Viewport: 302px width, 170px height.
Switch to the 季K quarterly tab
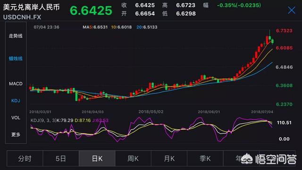click(205, 159)
